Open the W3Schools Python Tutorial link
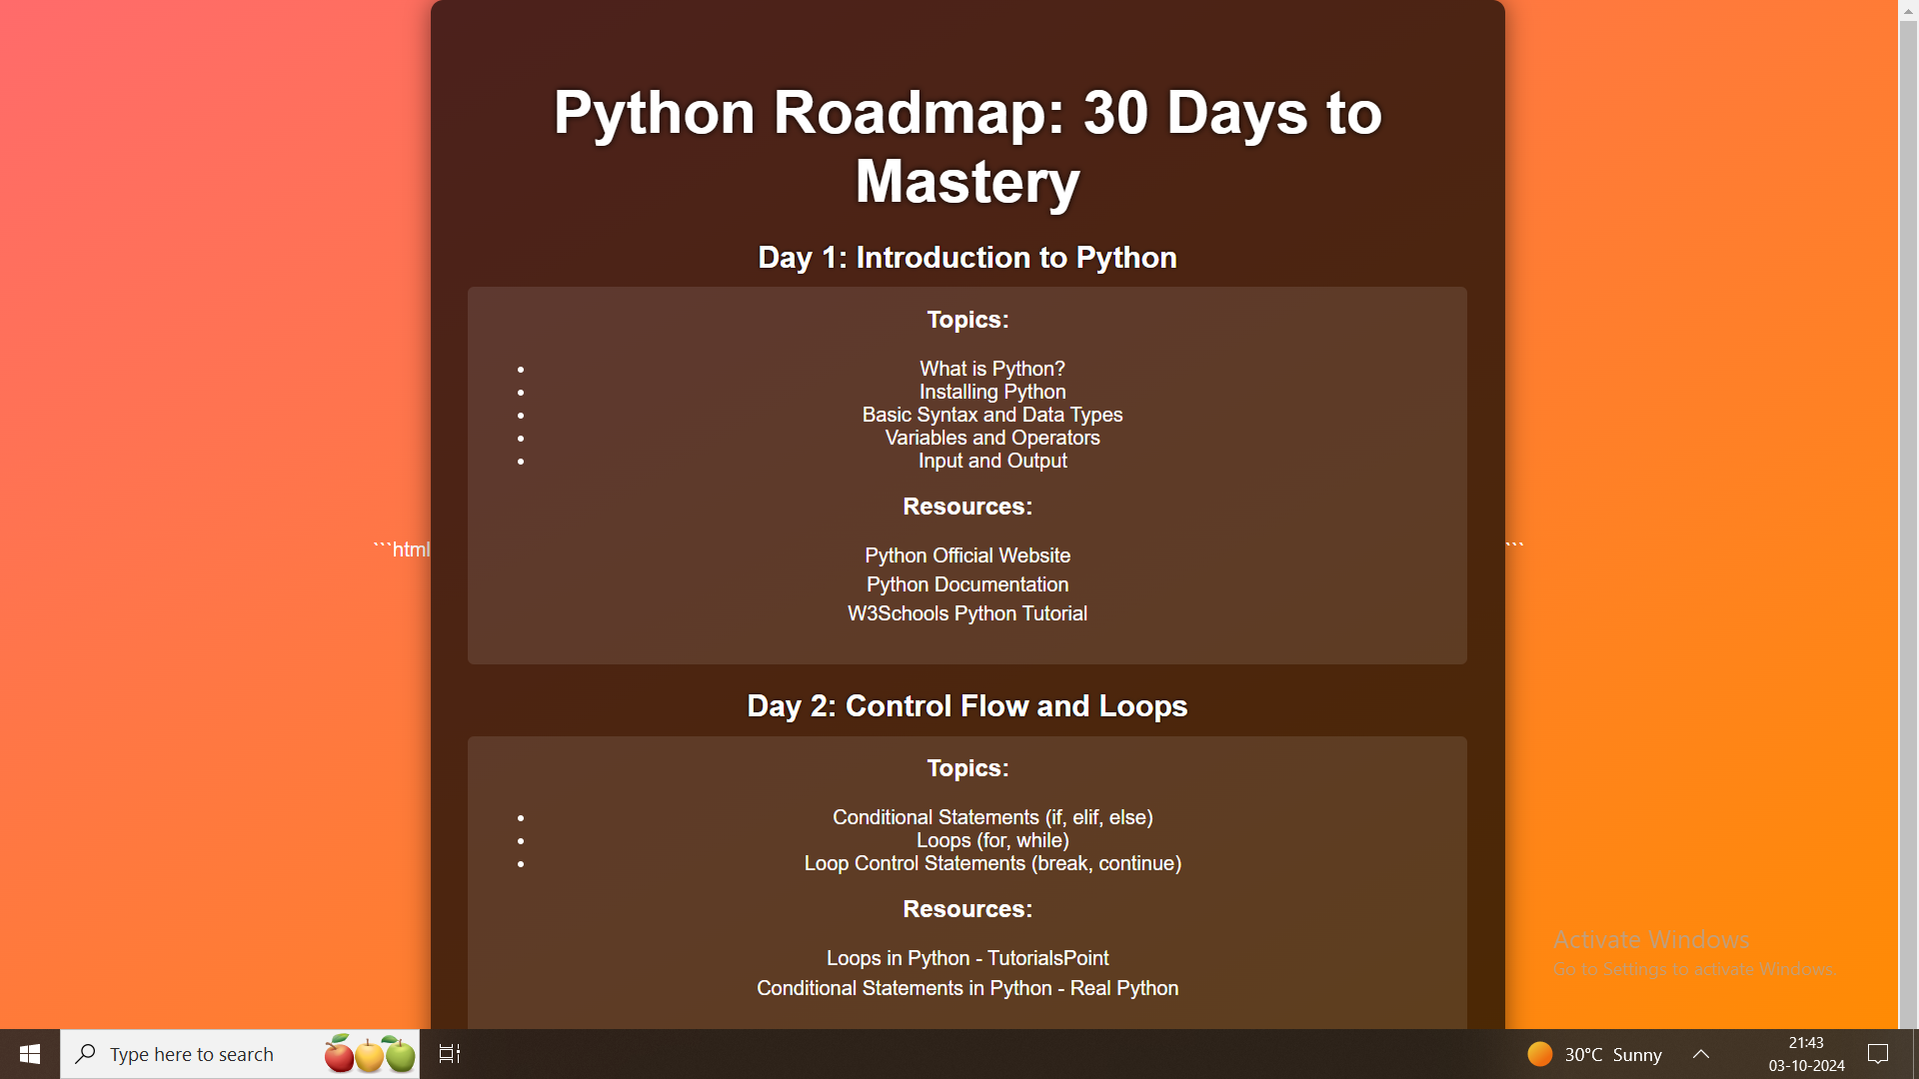The width and height of the screenshot is (1919, 1079). click(x=966, y=613)
